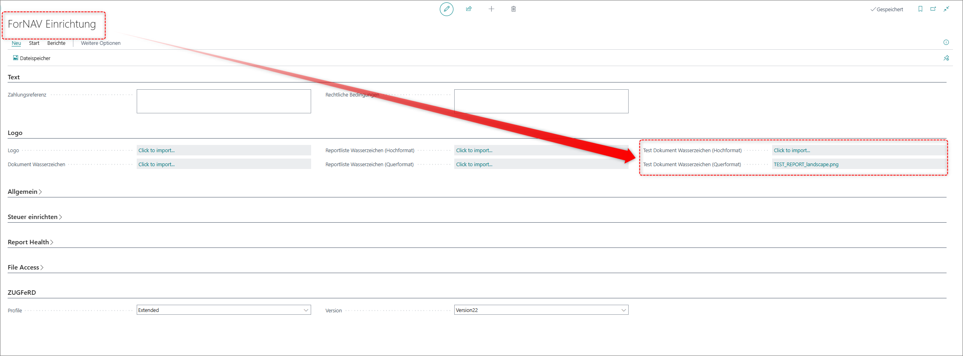Open page in new window icon
Viewport: 963px width, 356px height.
tap(933, 9)
